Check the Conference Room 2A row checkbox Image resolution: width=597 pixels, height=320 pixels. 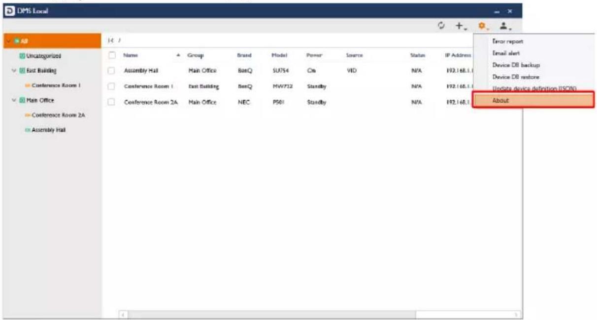(112, 102)
